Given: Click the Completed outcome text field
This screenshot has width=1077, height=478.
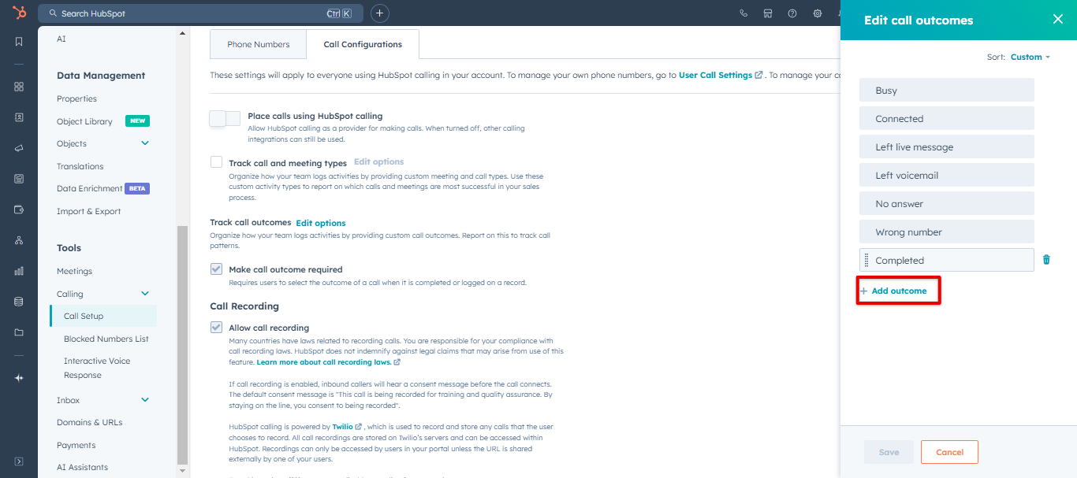Looking at the screenshot, I should click(x=946, y=260).
